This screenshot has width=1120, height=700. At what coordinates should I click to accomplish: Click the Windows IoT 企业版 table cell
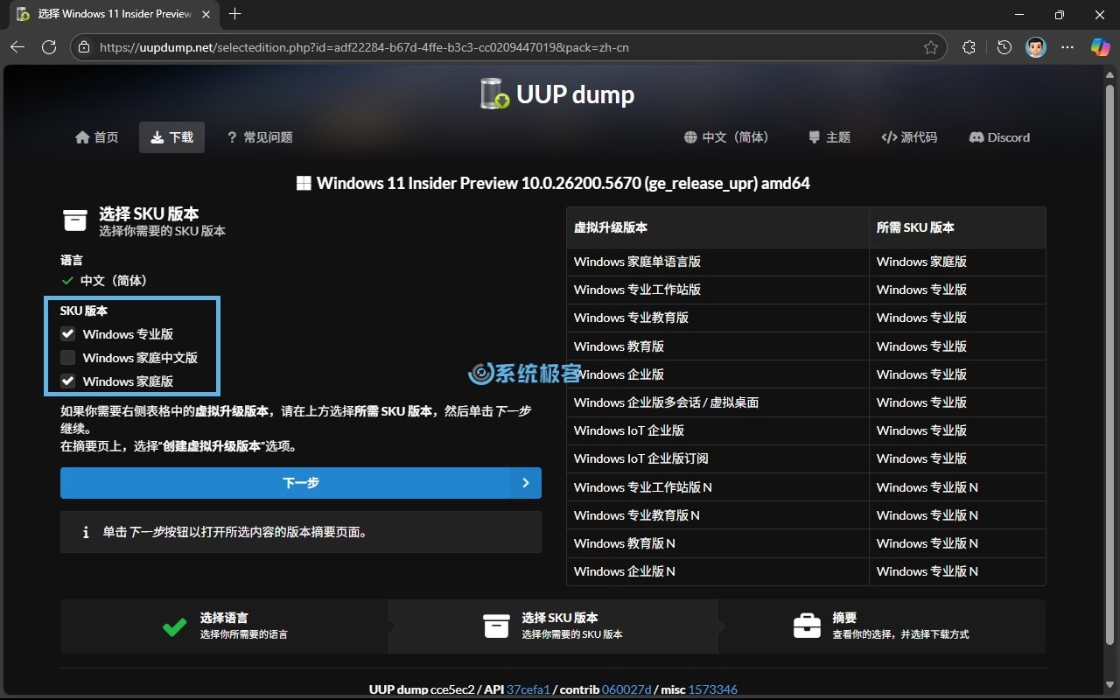coord(717,430)
